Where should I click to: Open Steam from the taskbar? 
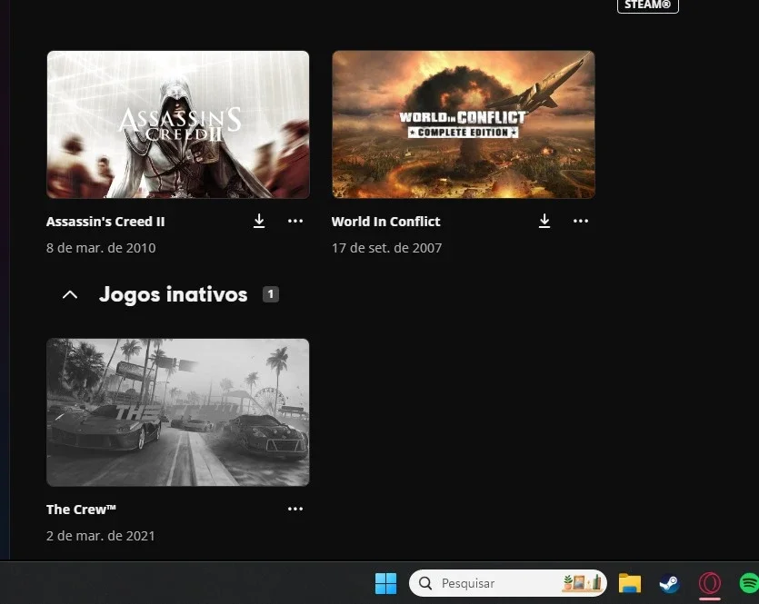[x=669, y=583]
